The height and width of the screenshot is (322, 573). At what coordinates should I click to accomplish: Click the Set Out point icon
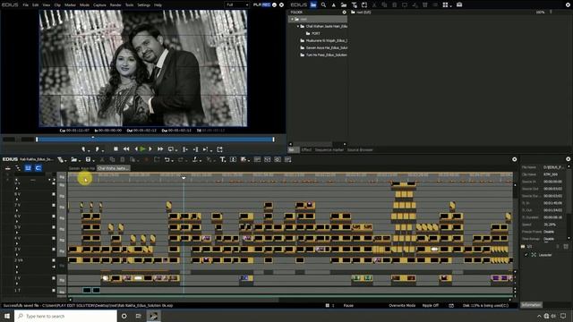pos(97,149)
